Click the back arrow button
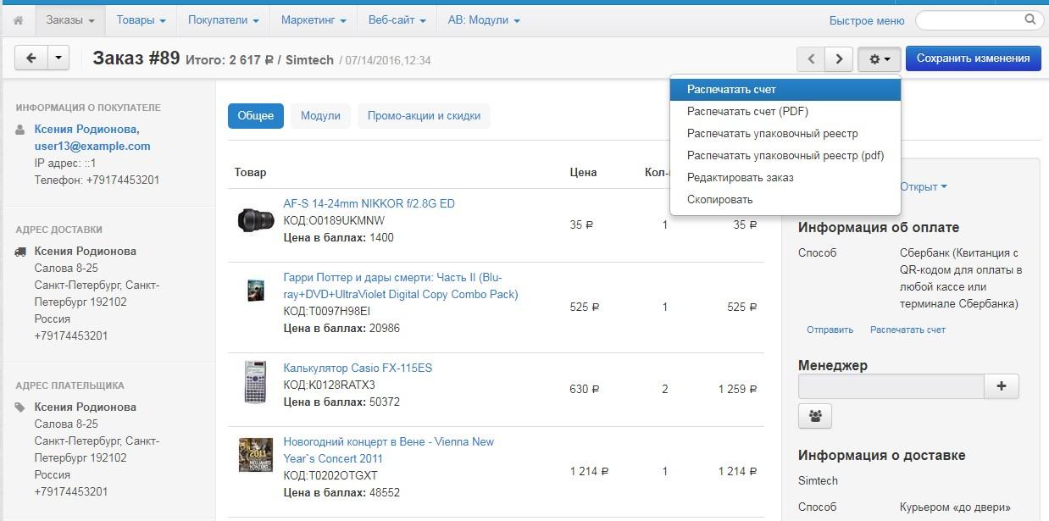The image size is (1049, 521). coord(31,58)
